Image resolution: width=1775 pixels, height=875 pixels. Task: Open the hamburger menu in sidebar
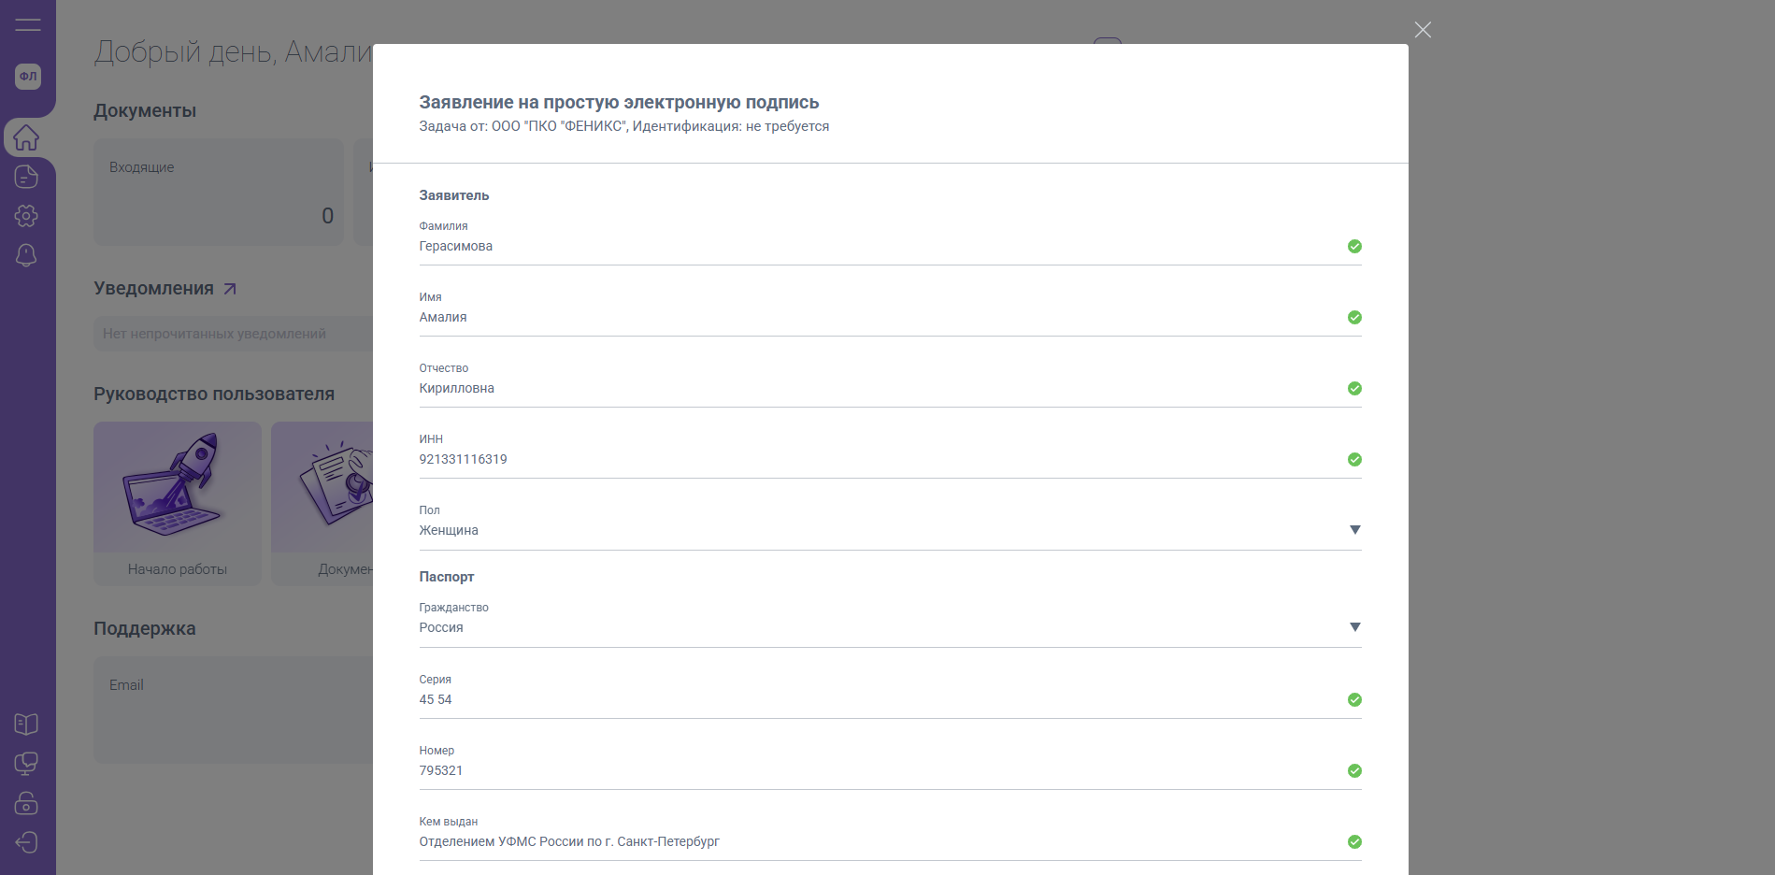(x=28, y=25)
